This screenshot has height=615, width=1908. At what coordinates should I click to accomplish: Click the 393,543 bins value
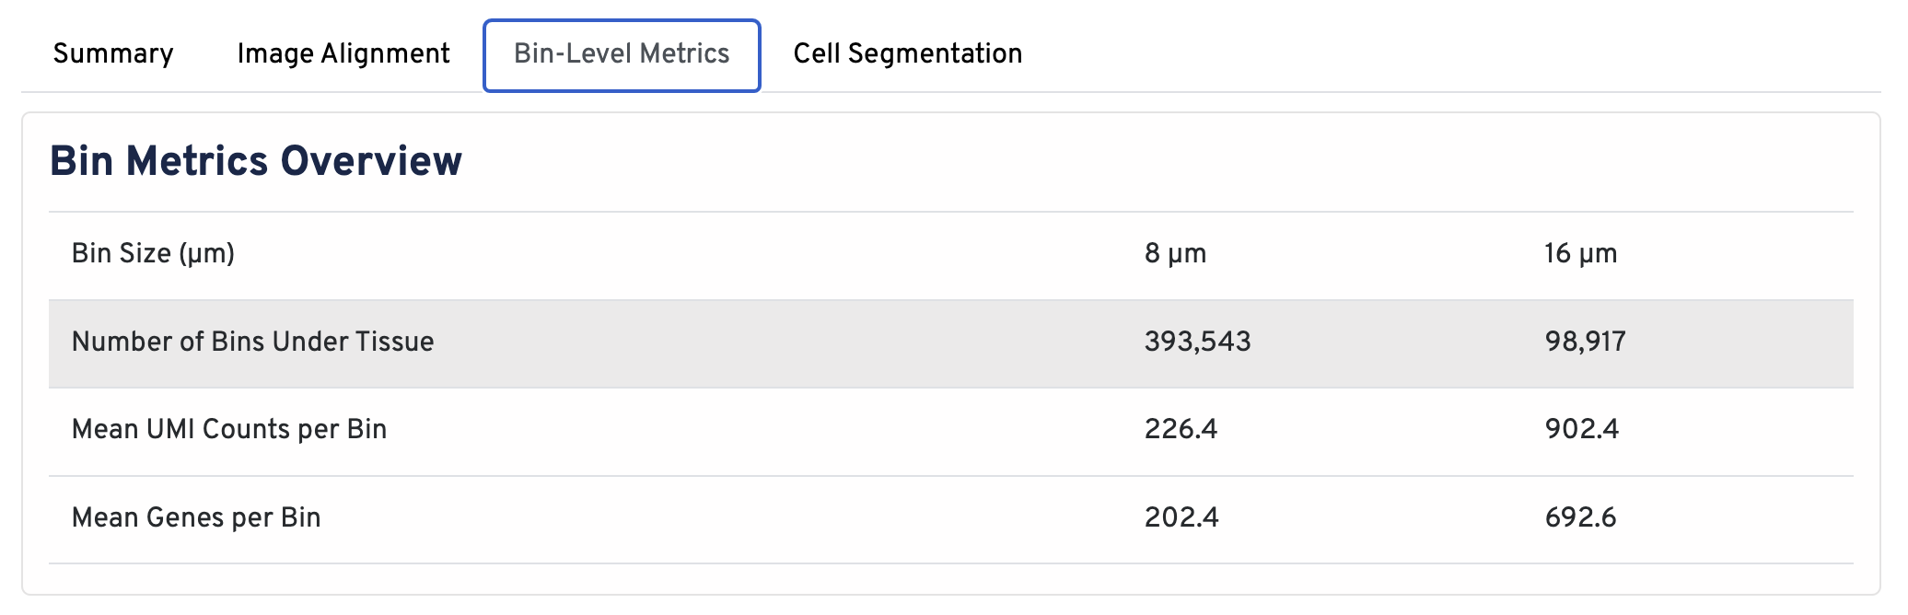(1197, 342)
